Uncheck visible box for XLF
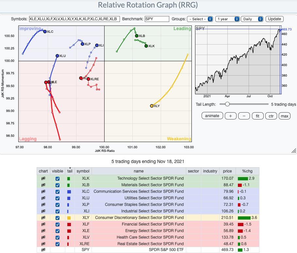The width and height of the screenshot is (297, 253). point(58,224)
